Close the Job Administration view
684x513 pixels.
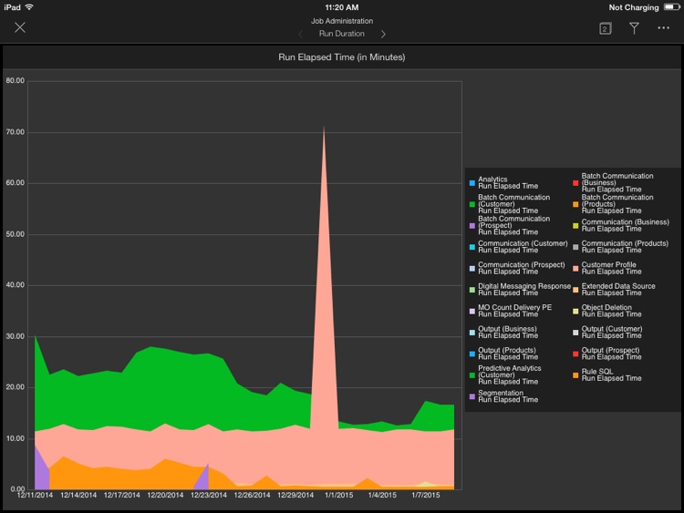20,27
